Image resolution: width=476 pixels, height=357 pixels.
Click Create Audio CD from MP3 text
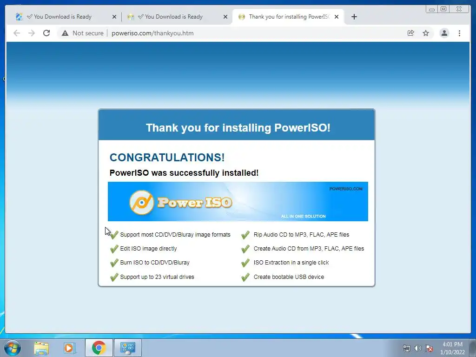click(x=309, y=248)
